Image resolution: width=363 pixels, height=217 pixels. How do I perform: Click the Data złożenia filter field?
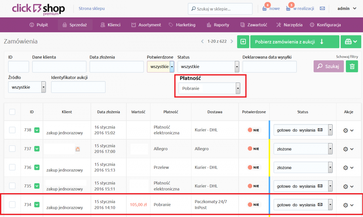117,67
